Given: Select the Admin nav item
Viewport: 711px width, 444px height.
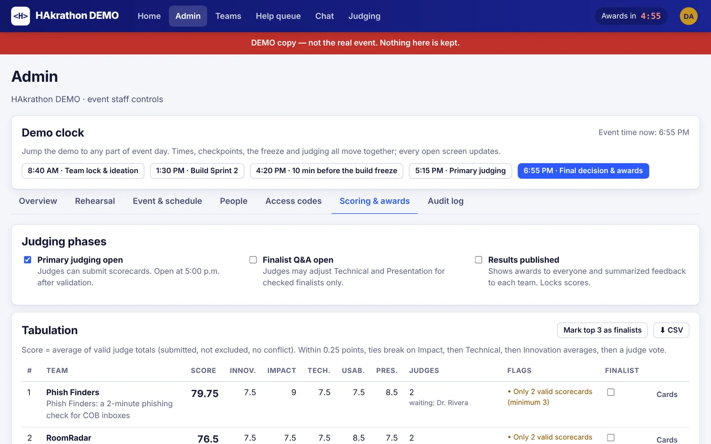Looking at the screenshot, I should pos(188,16).
